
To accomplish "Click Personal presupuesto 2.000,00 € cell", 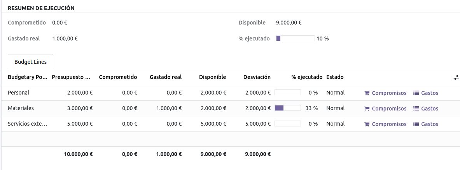I will (x=80, y=93).
